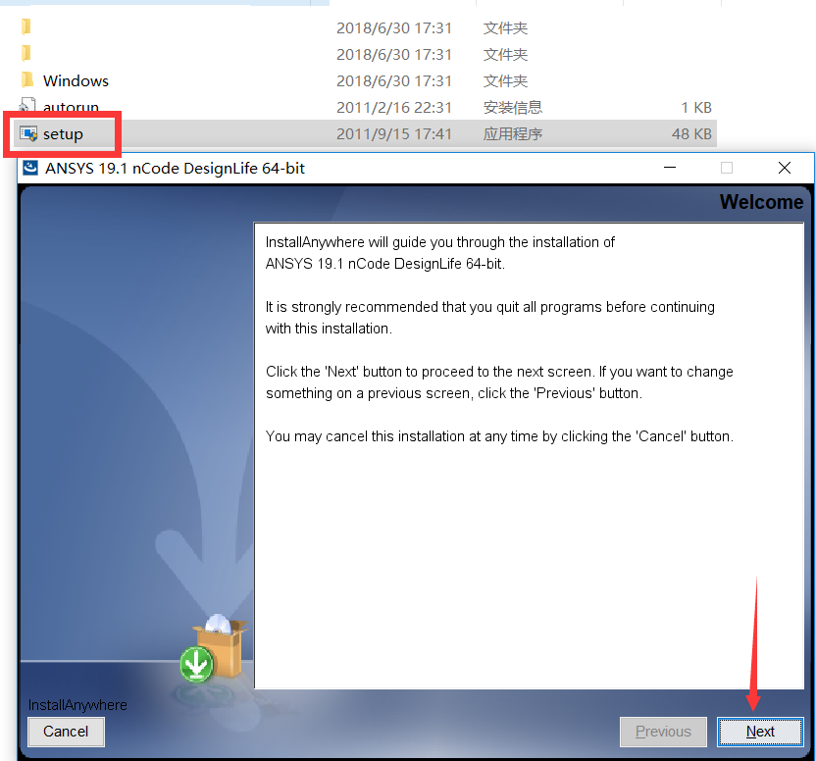Viewport: 816px width, 761px height.
Task: Click the setup 48 KB size cell
Action: 691,133
